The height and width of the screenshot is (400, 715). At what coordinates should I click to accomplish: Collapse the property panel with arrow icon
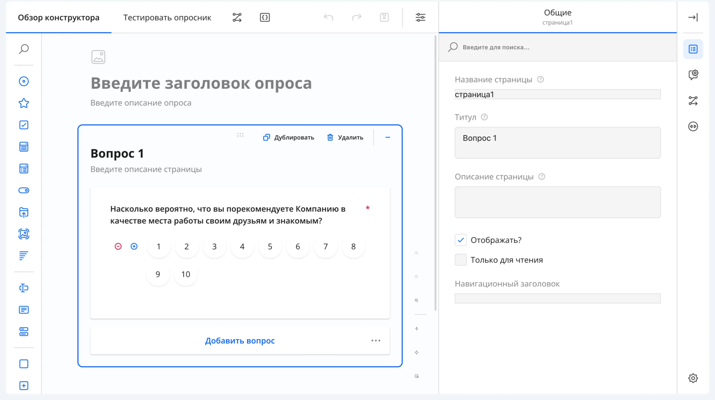[693, 17]
